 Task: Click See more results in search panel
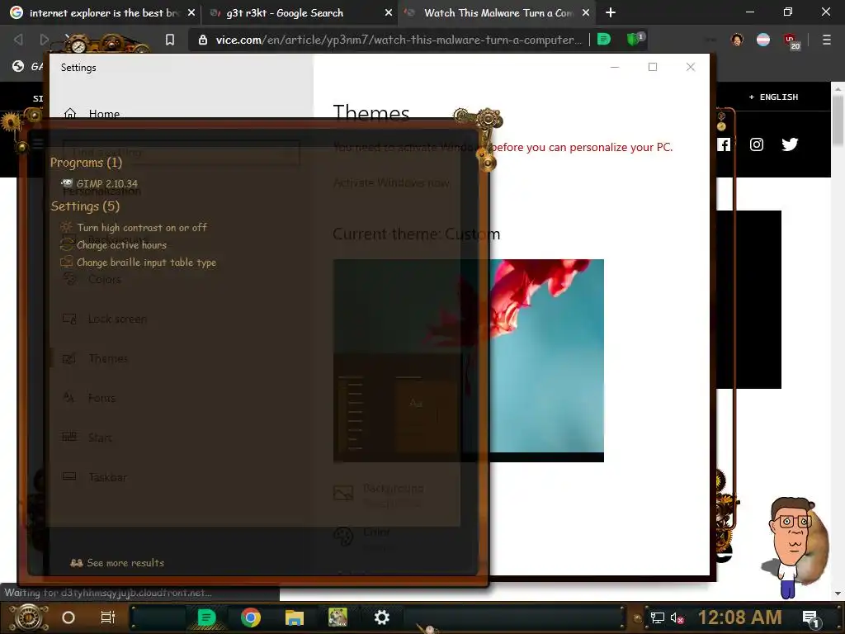pos(117,563)
